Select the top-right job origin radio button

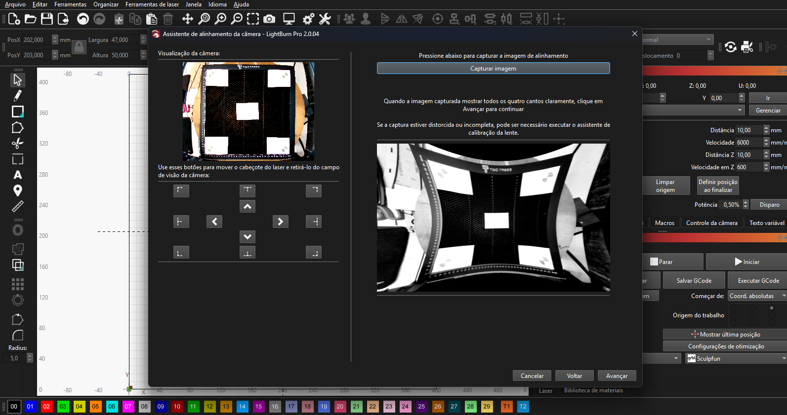coord(771,308)
